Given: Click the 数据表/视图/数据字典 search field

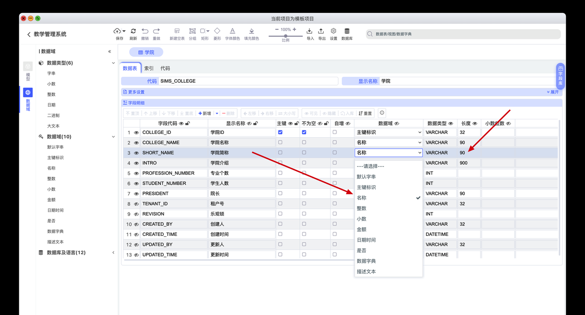Looking at the screenshot, I should [x=457, y=34].
